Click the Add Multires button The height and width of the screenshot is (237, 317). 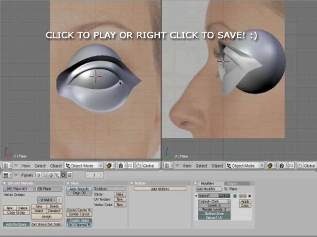pos(160,189)
